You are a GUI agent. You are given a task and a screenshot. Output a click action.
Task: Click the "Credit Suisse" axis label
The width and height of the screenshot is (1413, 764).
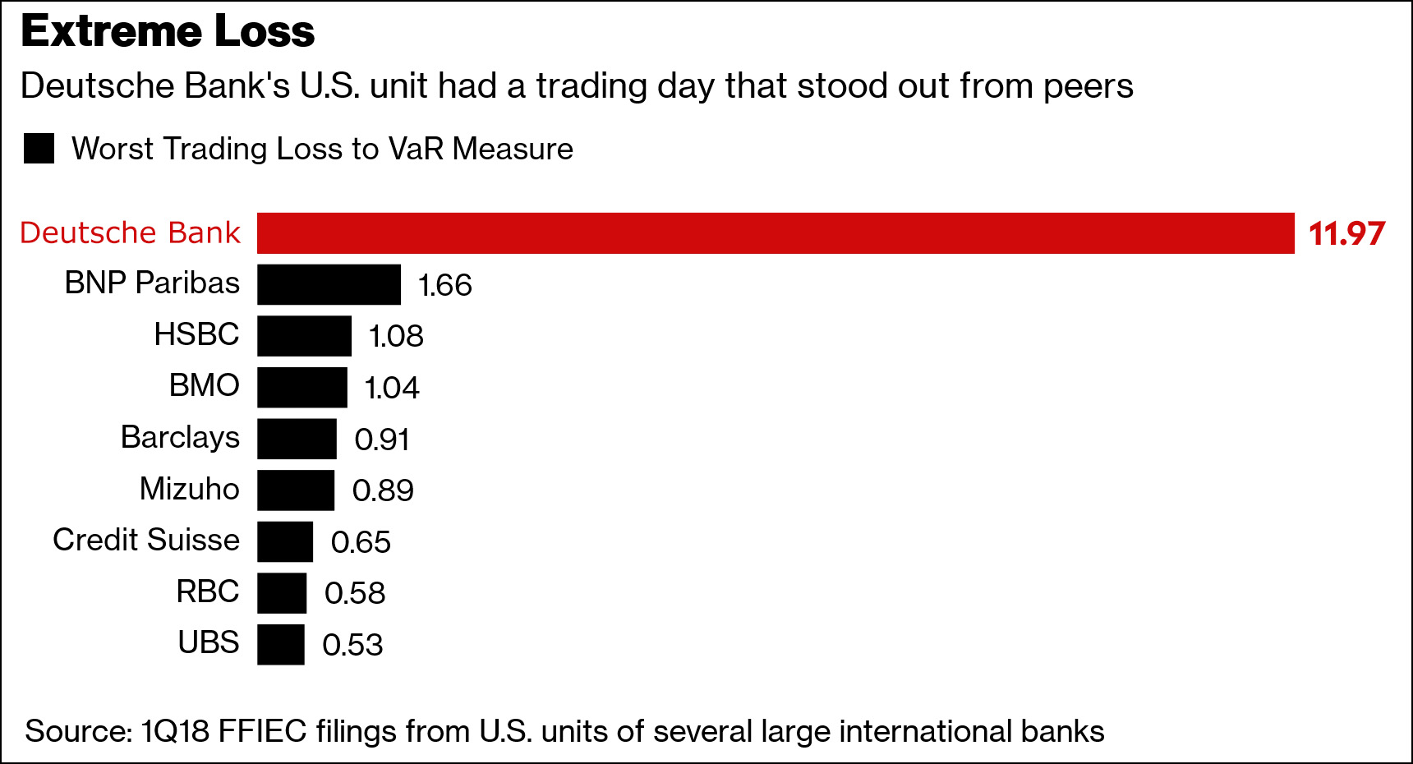pyautogui.click(x=146, y=540)
